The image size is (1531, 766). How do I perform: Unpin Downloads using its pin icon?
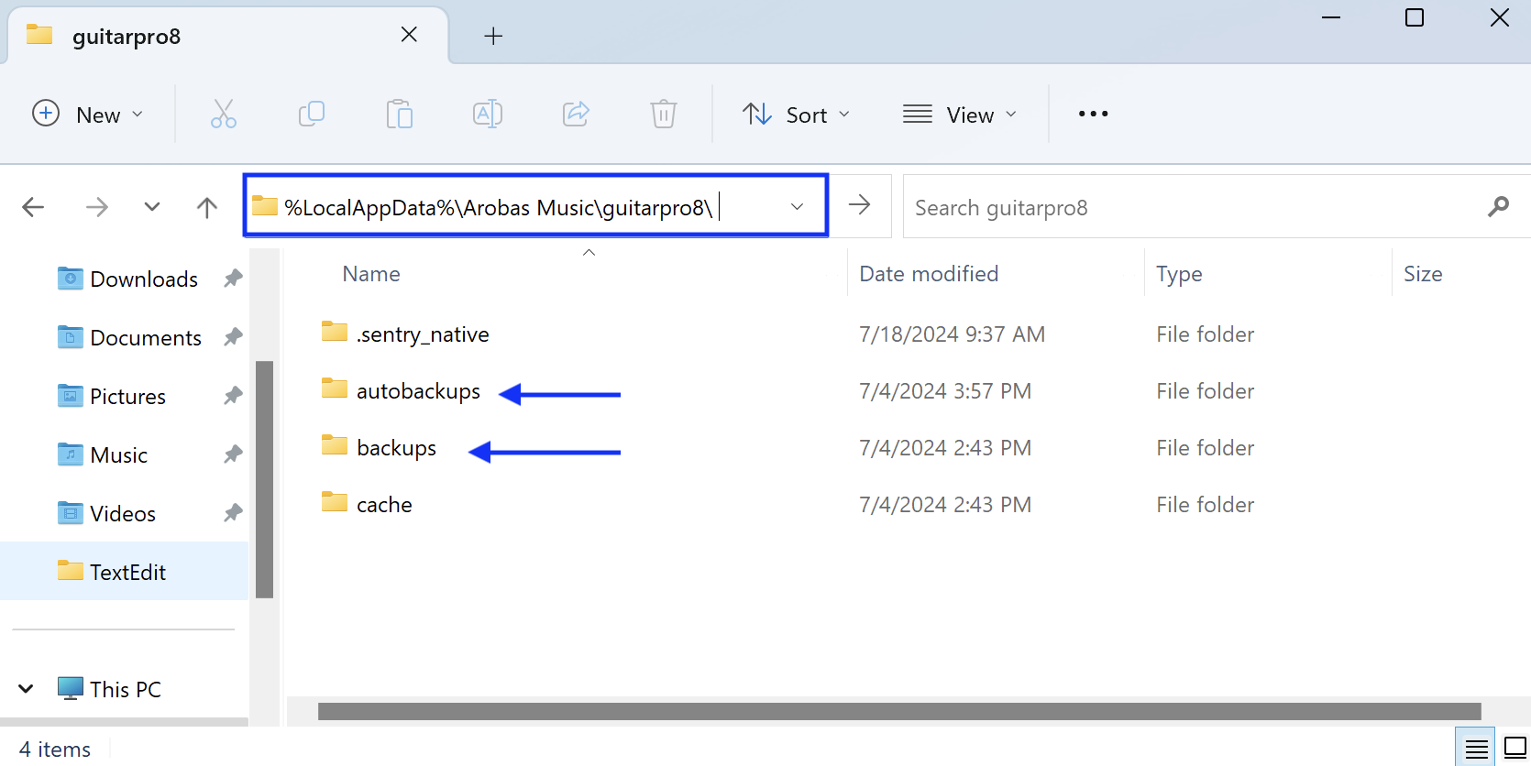pos(233,278)
